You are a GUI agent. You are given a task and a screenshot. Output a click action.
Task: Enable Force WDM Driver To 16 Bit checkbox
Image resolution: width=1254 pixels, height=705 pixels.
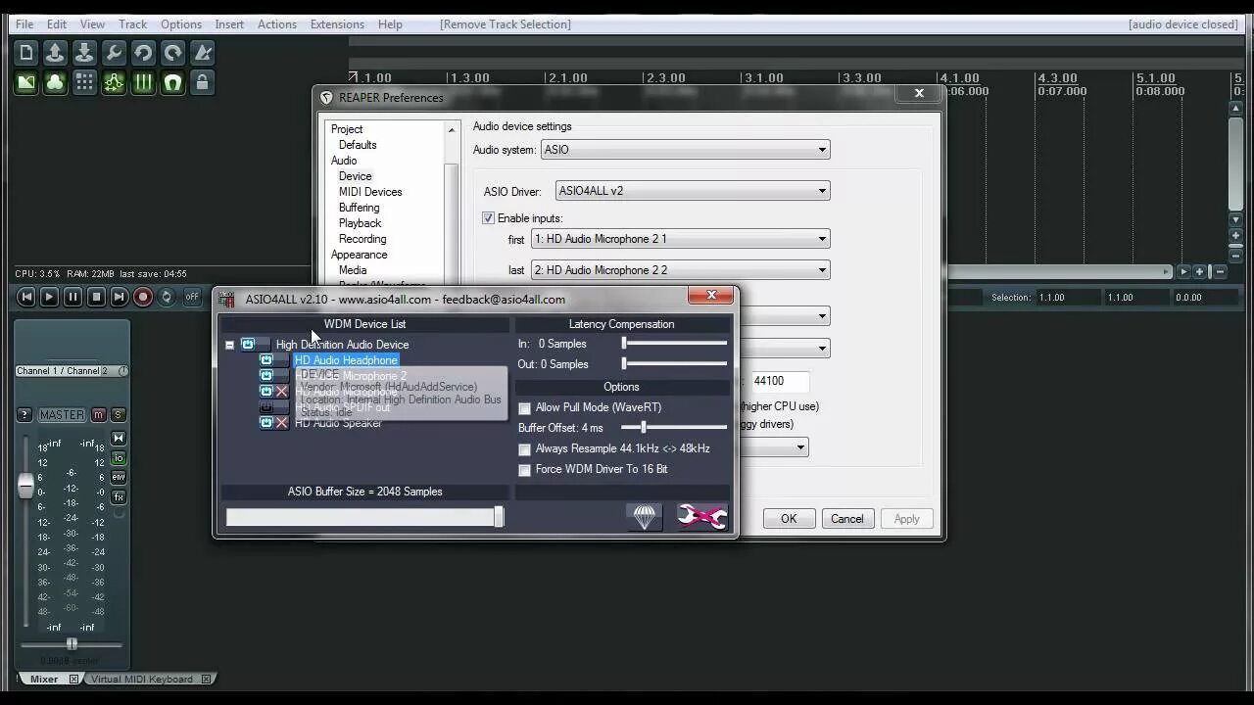[524, 470]
